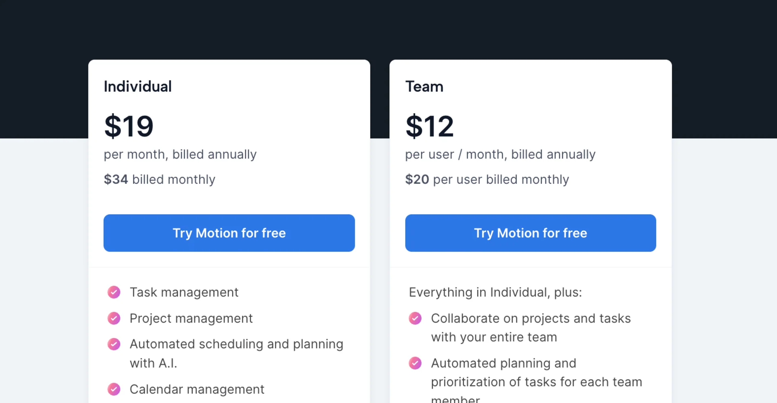
Task: Select the checkmark beside Automated scheduling with A.I.
Action: [114, 344]
